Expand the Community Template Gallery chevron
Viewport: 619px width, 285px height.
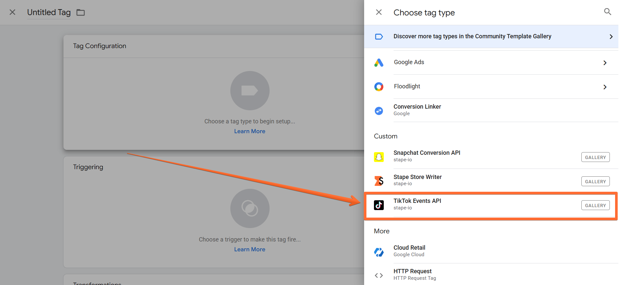pos(611,37)
